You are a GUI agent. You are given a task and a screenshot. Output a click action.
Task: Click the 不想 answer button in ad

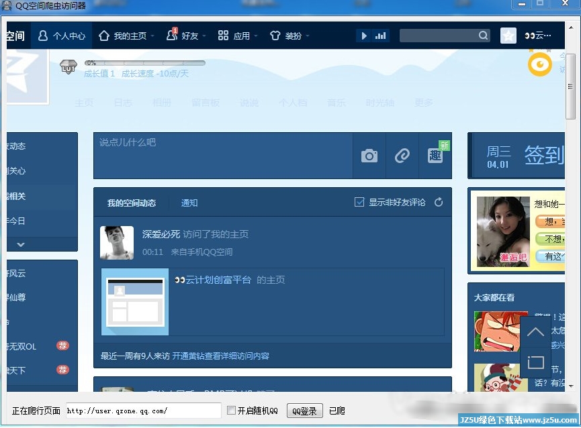click(550, 239)
